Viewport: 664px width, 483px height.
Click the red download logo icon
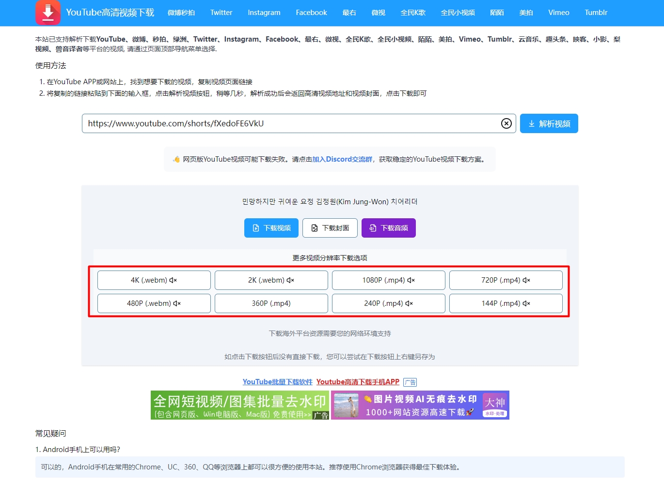click(48, 13)
